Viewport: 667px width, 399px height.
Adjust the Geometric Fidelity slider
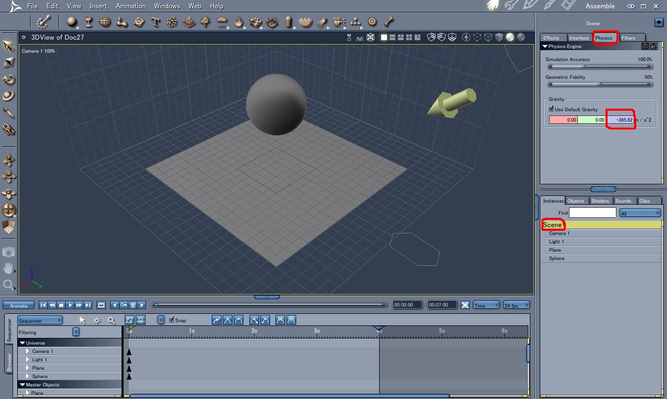[599, 84]
